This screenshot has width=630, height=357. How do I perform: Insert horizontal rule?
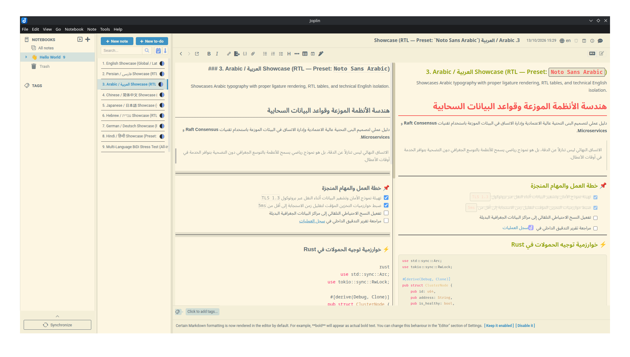pyautogui.click(x=297, y=54)
